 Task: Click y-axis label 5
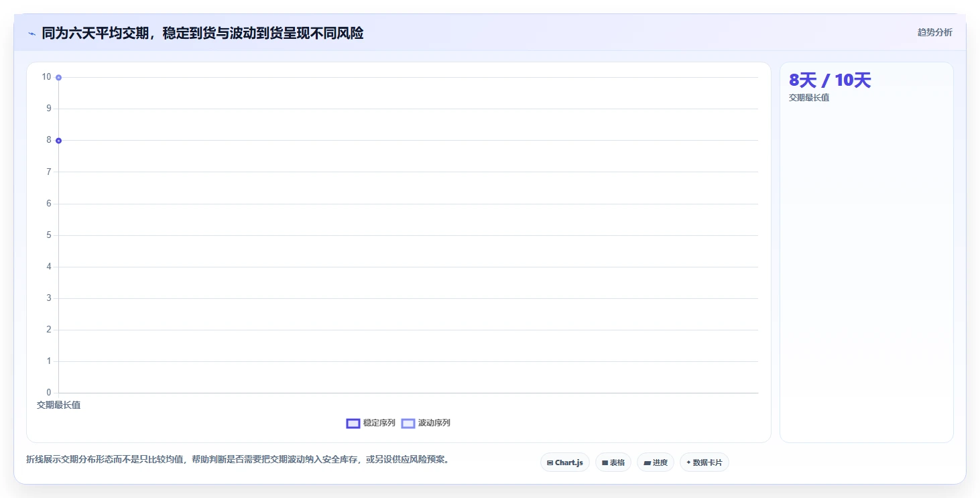click(x=48, y=235)
